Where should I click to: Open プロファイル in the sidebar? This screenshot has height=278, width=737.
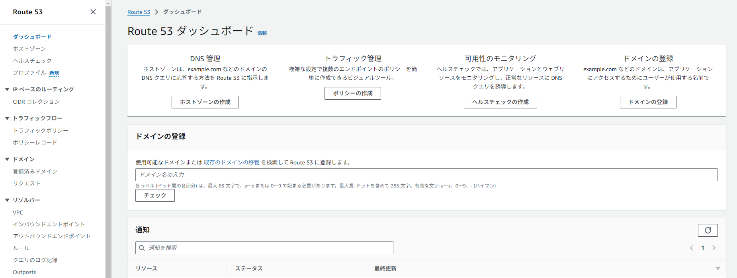29,73
